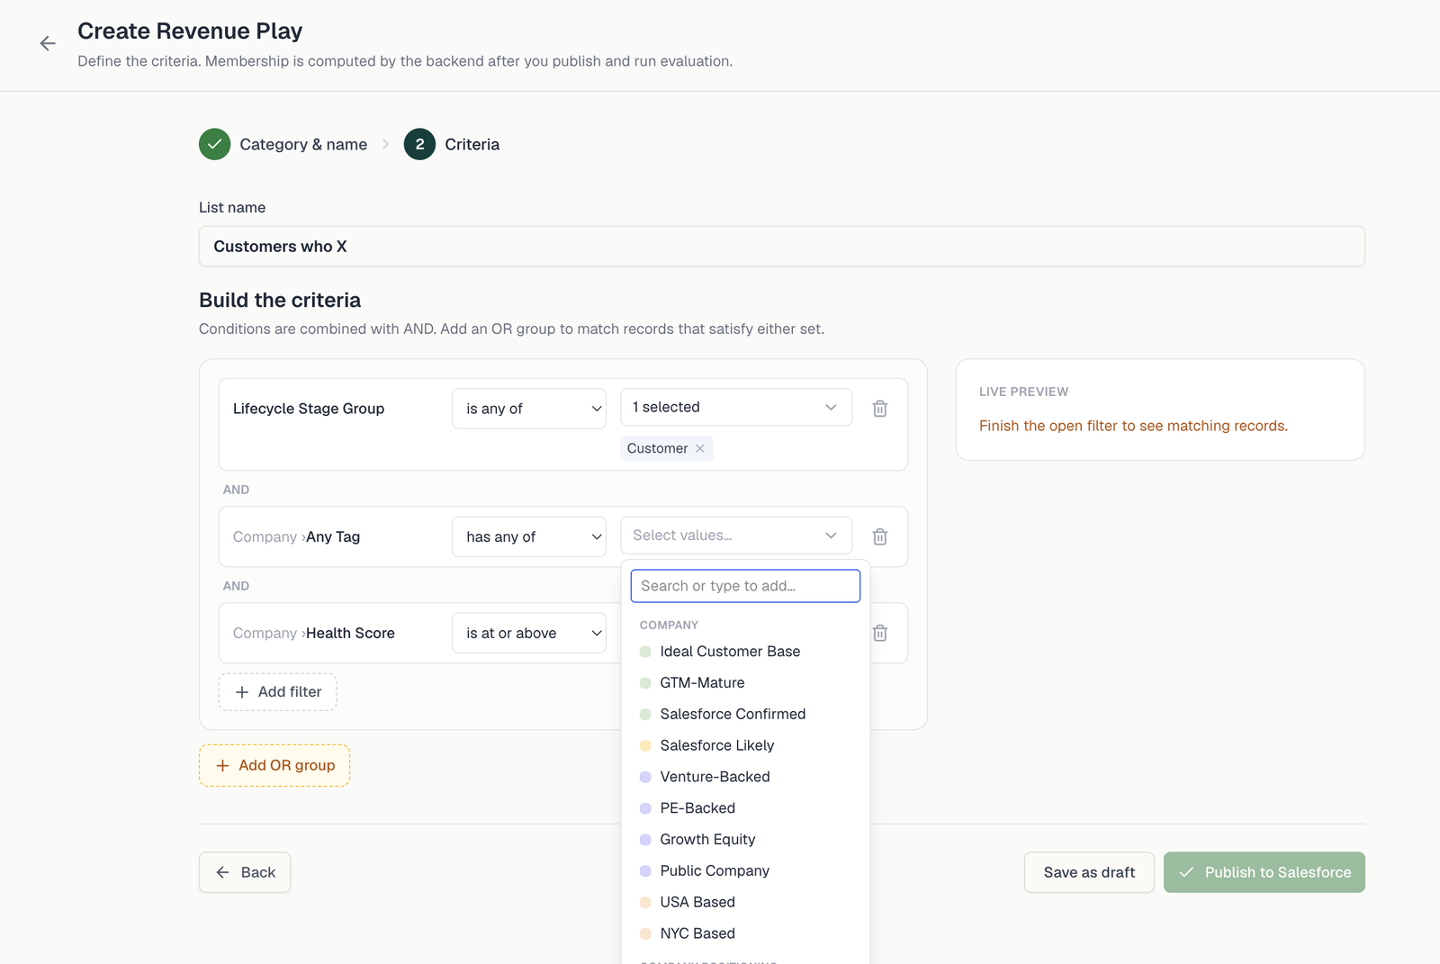
Task: Remove the Customer chip
Action: [700, 448]
